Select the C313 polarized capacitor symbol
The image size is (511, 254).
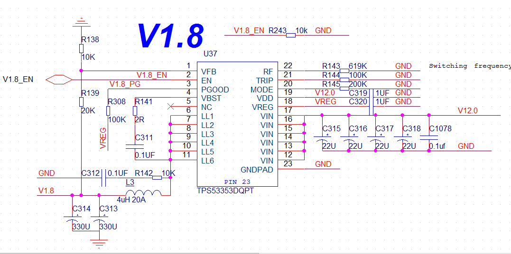pyautogui.click(x=99, y=219)
